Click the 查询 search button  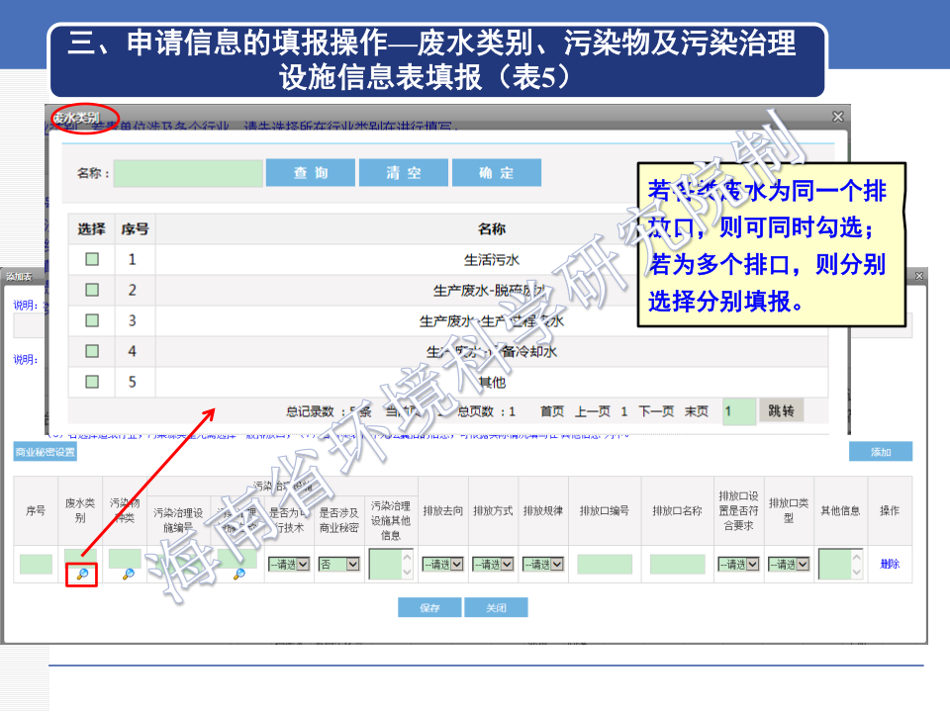310,173
